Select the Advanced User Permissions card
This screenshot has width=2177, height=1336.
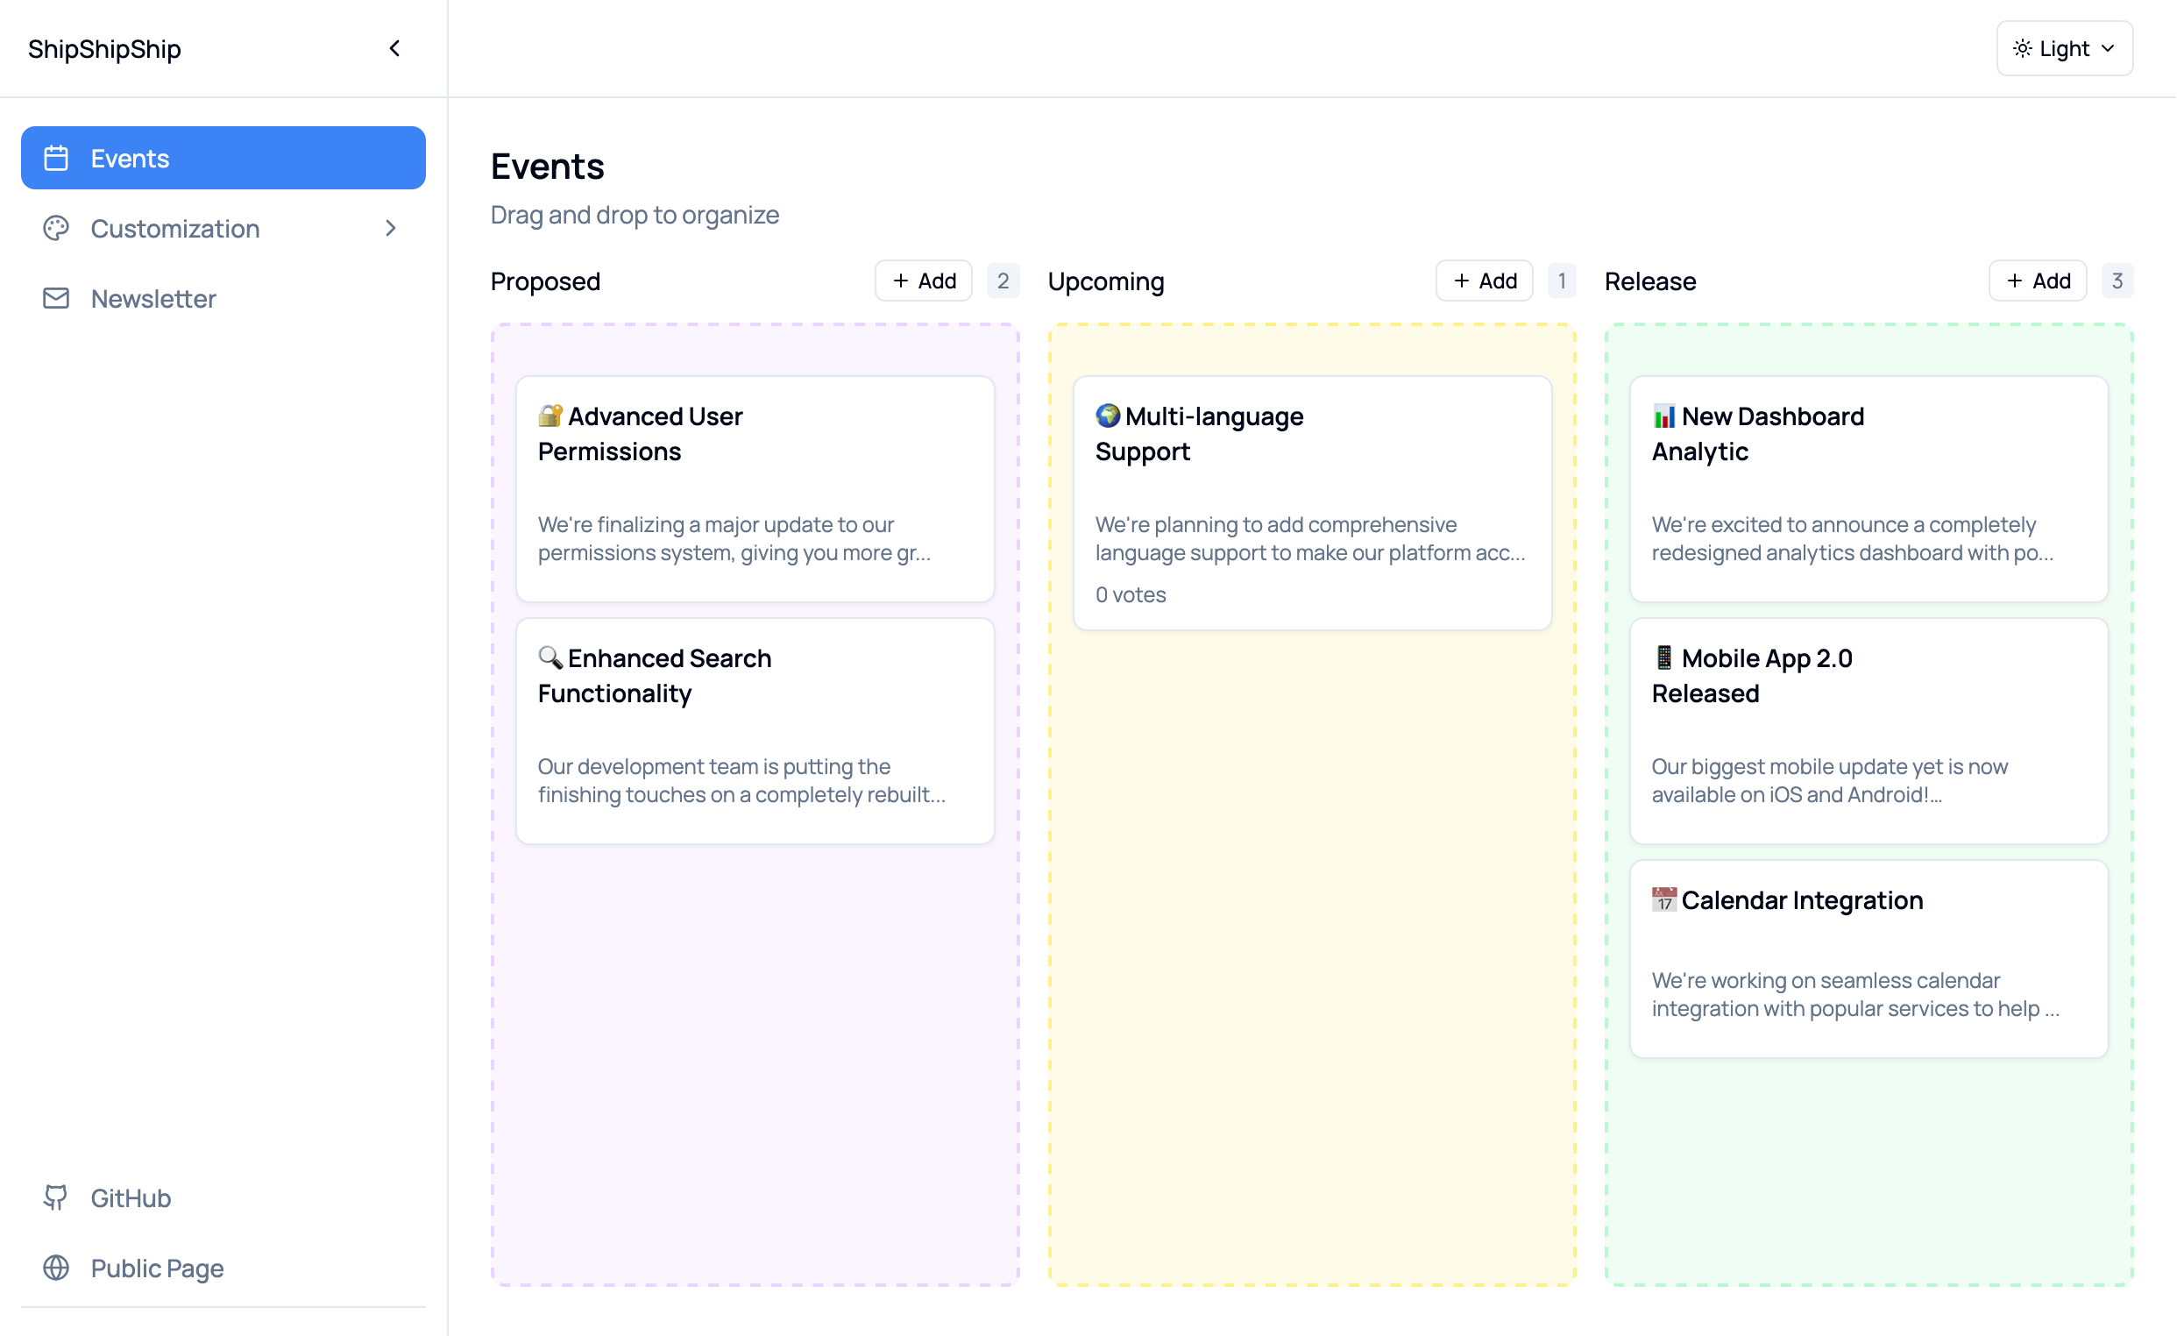coord(755,487)
